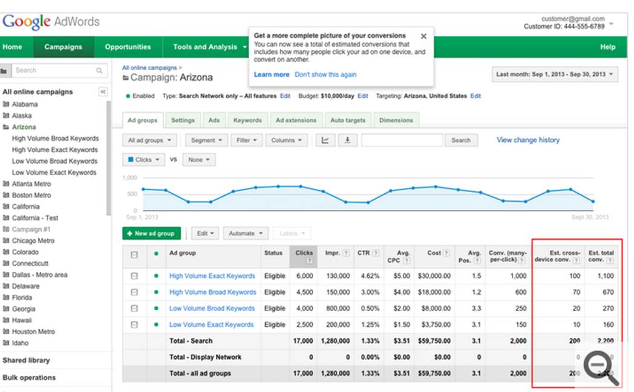This screenshot has width=634, height=392.
Task: Open the Columns dropdown
Action: pyautogui.click(x=287, y=140)
